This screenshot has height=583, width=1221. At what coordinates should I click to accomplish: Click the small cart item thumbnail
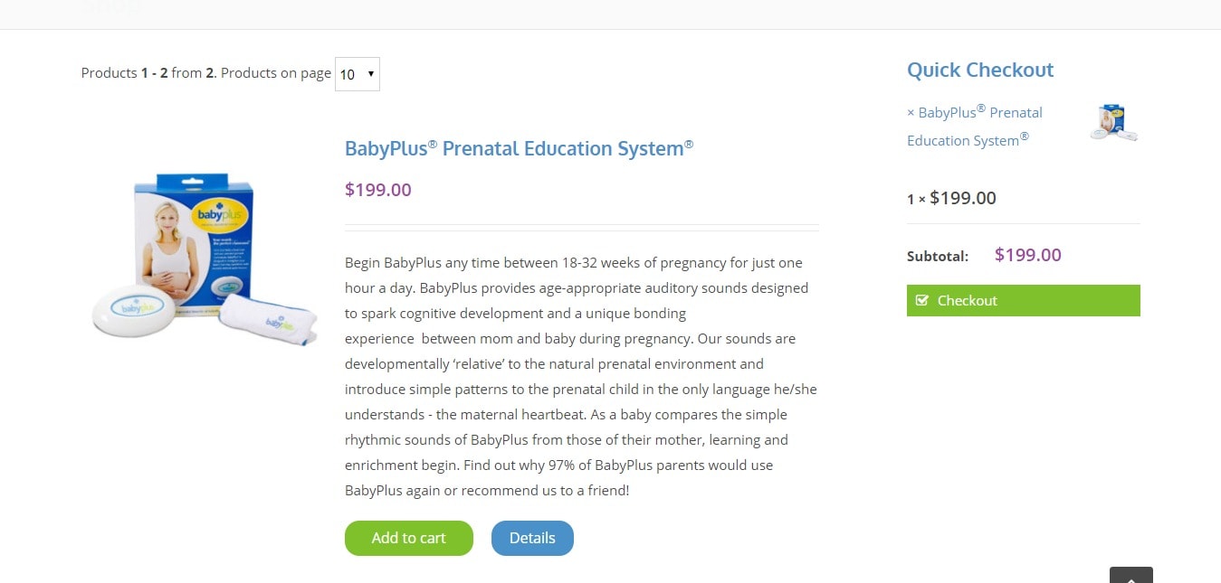coord(1114,123)
